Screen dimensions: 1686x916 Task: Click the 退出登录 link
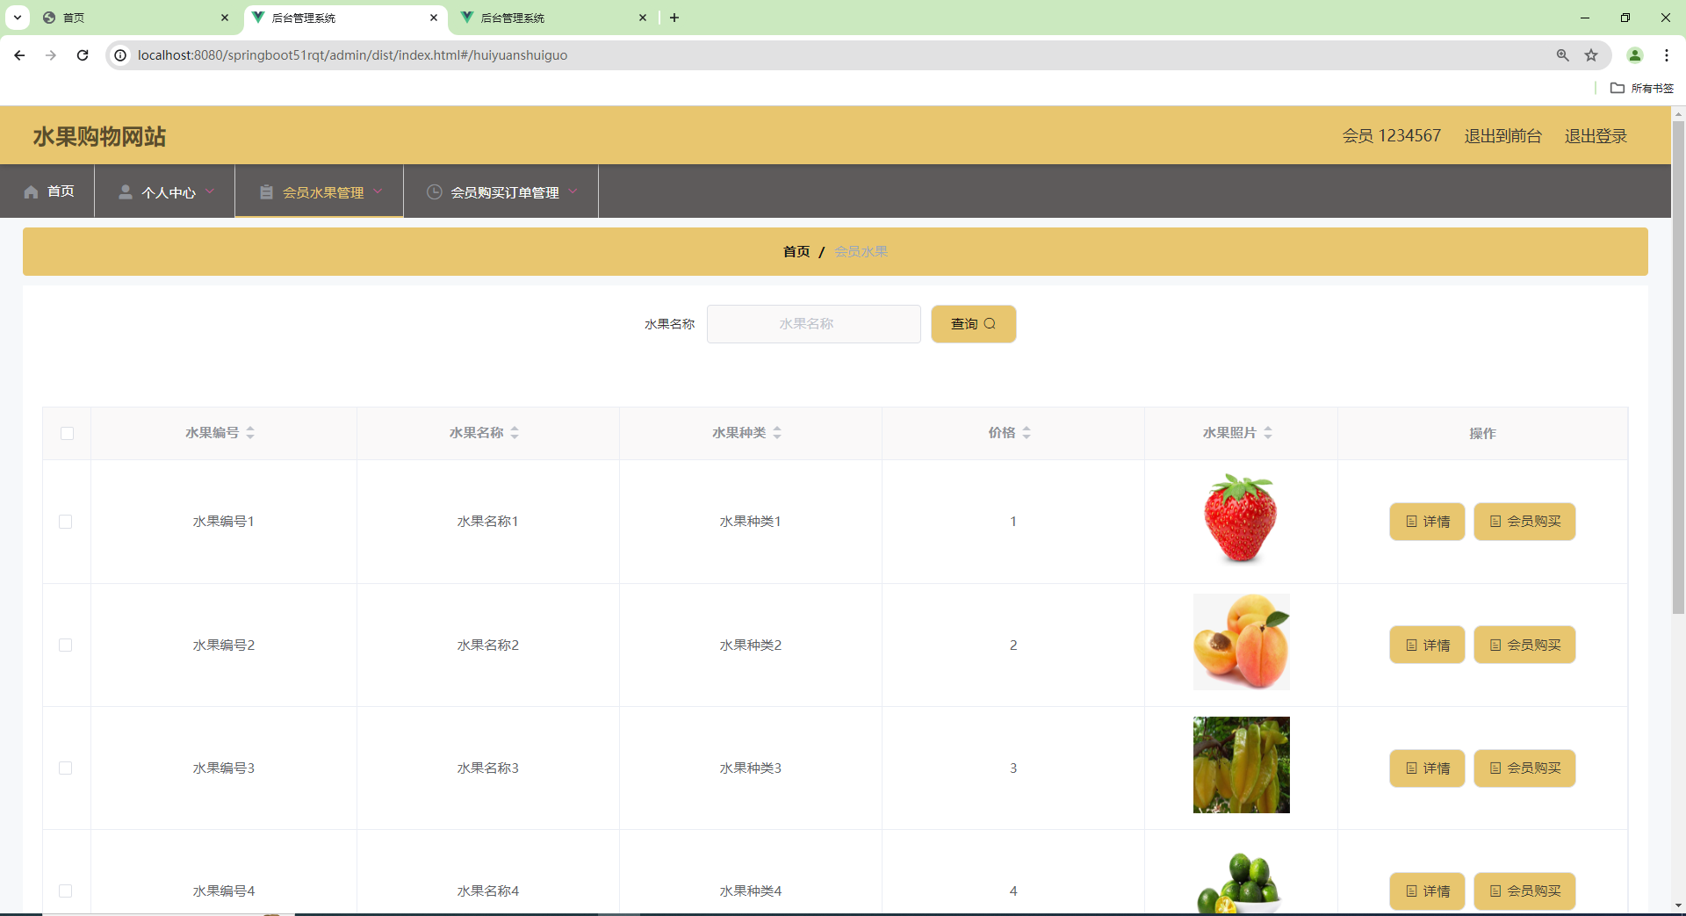point(1596,135)
